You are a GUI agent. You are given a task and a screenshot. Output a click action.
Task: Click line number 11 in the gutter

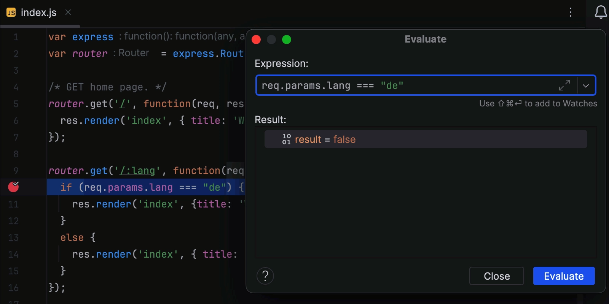tap(13, 204)
